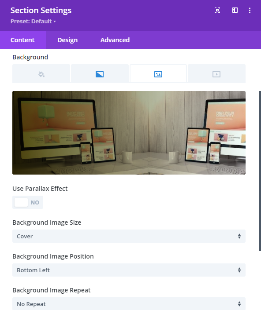This screenshot has height=310, width=261.
Task: Click the panel's vertical scrollbar
Action: click(260, 171)
